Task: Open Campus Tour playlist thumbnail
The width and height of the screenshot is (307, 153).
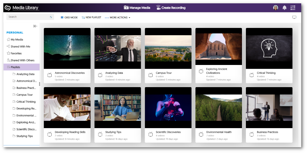Action: 168,48
